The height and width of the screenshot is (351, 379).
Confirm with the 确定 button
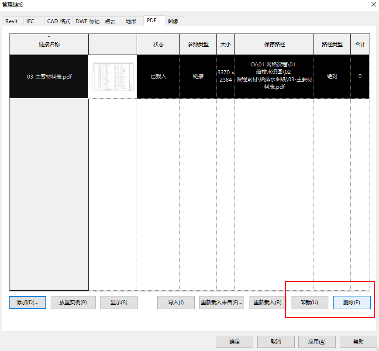(x=234, y=341)
